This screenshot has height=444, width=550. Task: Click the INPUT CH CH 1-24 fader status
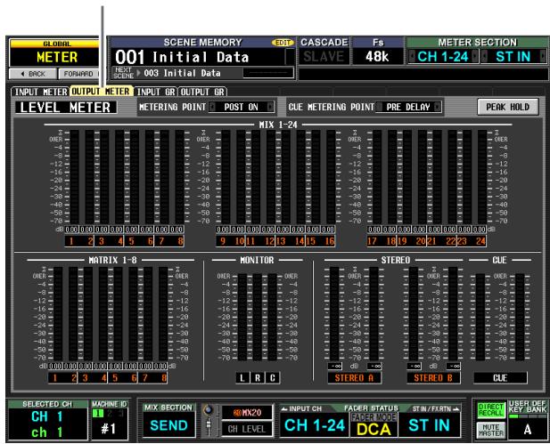click(315, 425)
